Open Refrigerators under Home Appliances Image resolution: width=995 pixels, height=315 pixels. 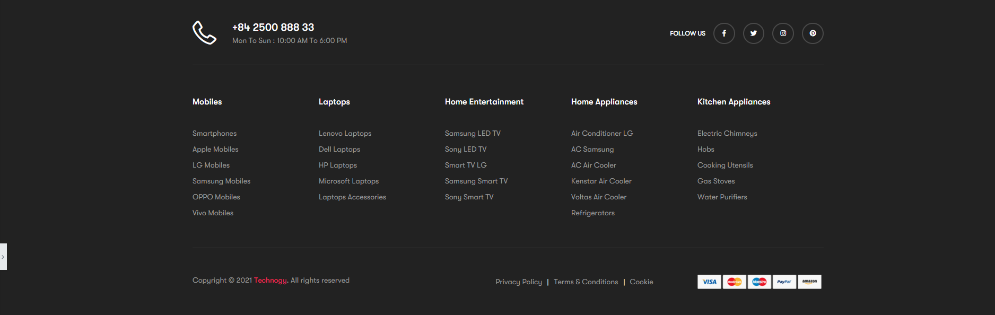(x=592, y=213)
